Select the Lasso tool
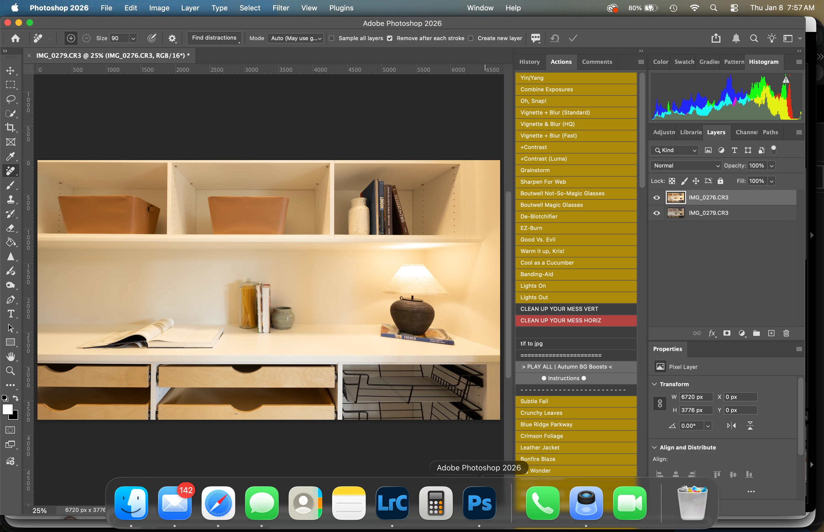 tap(10, 100)
